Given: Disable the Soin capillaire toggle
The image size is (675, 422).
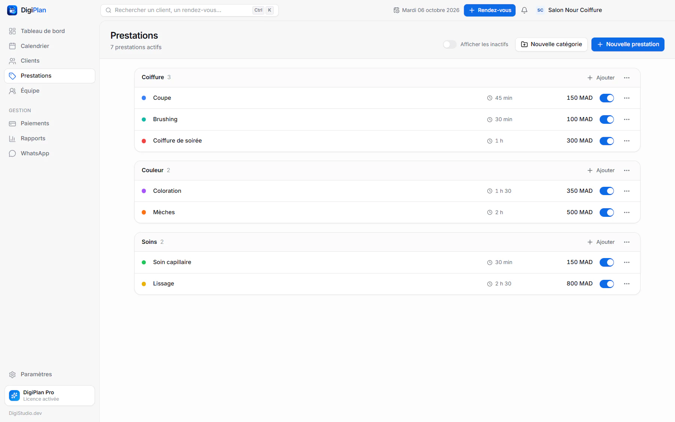Looking at the screenshot, I should tap(607, 262).
